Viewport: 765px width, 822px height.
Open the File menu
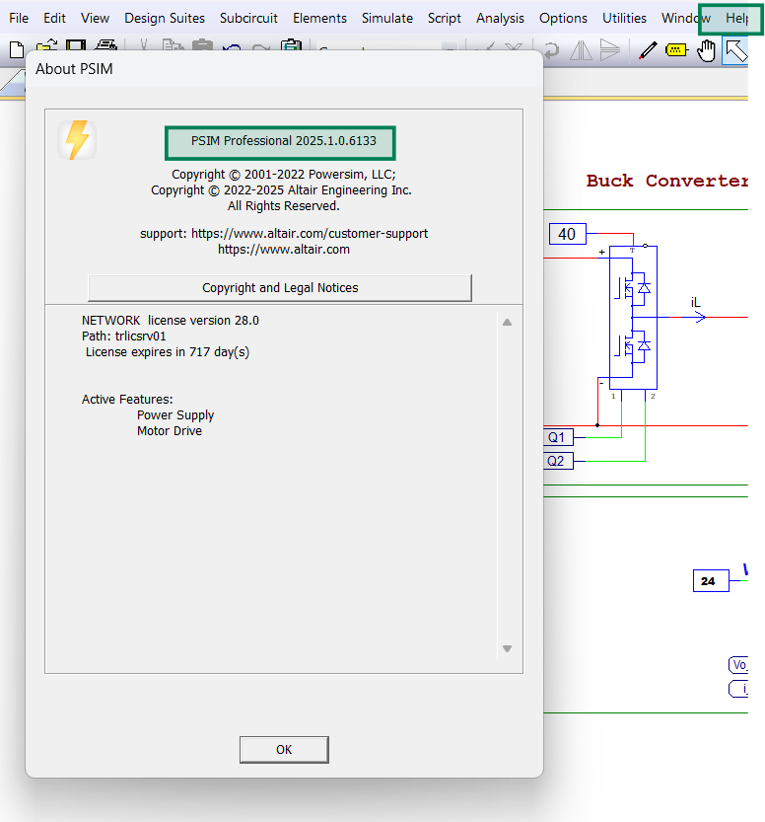pyautogui.click(x=19, y=19)
